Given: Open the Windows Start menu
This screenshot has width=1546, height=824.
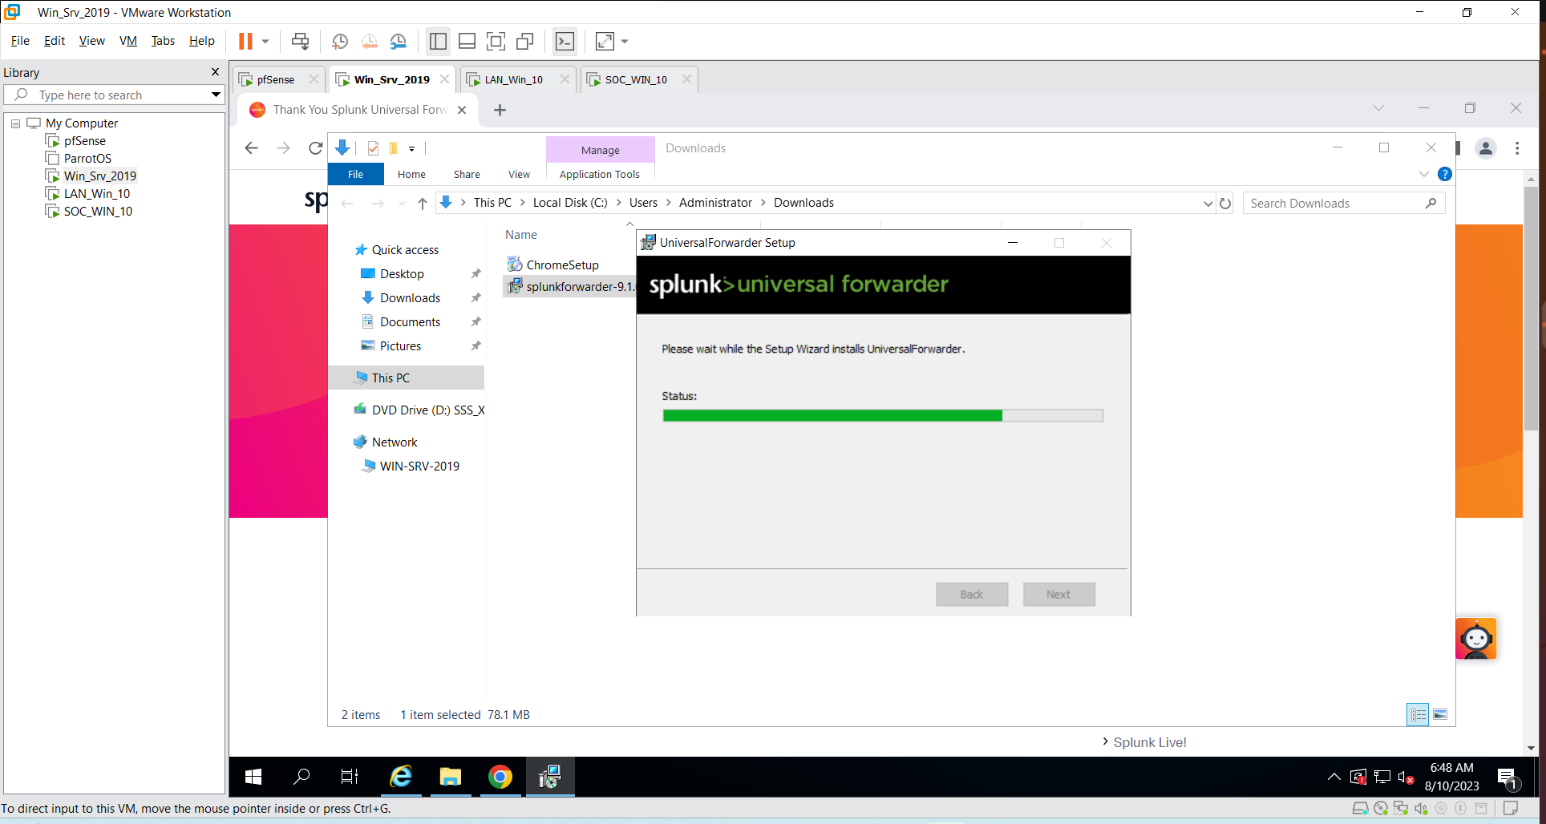Looking at the screenshot, I should (253, 777).
